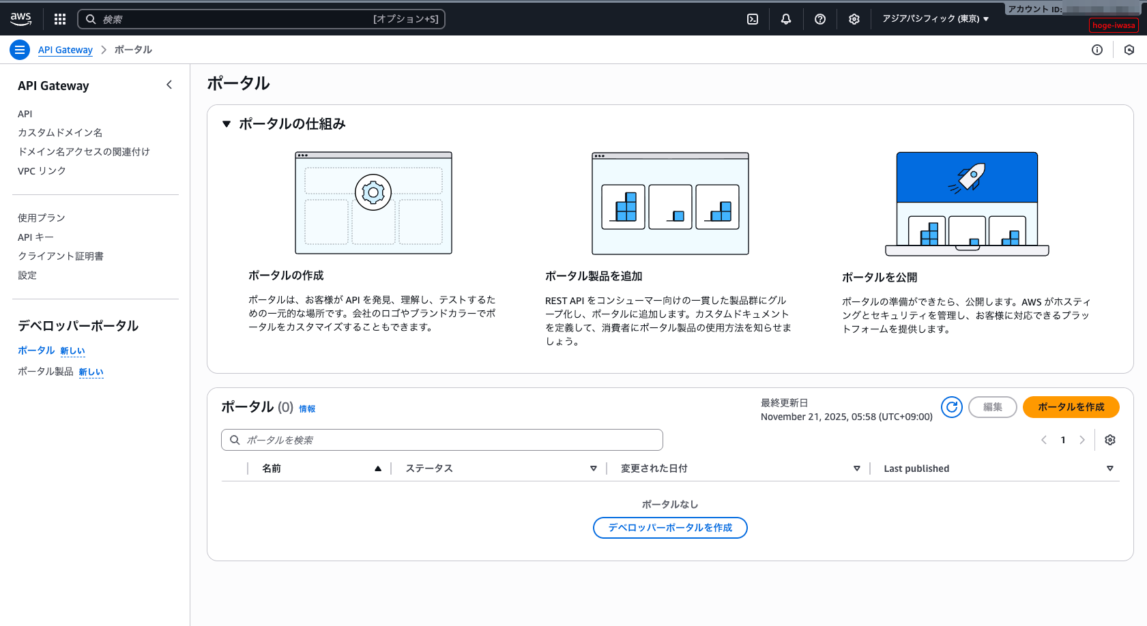
Task: Collapse the ポータルの仕組み section
Action: pos(227,124)
